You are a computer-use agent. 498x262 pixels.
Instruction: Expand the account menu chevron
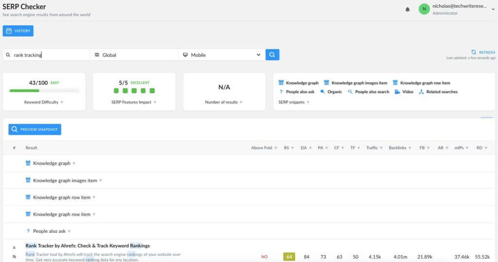(493, 9)
